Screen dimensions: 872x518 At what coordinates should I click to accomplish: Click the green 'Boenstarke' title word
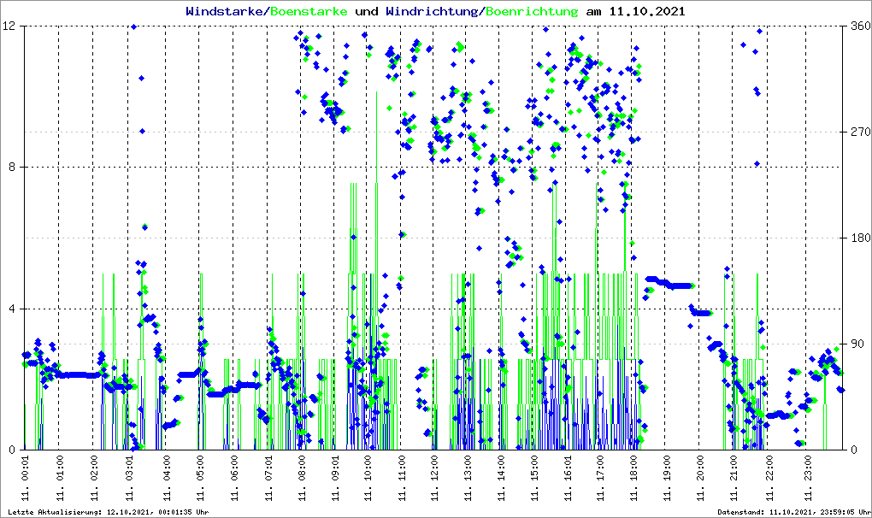[309, 11]
